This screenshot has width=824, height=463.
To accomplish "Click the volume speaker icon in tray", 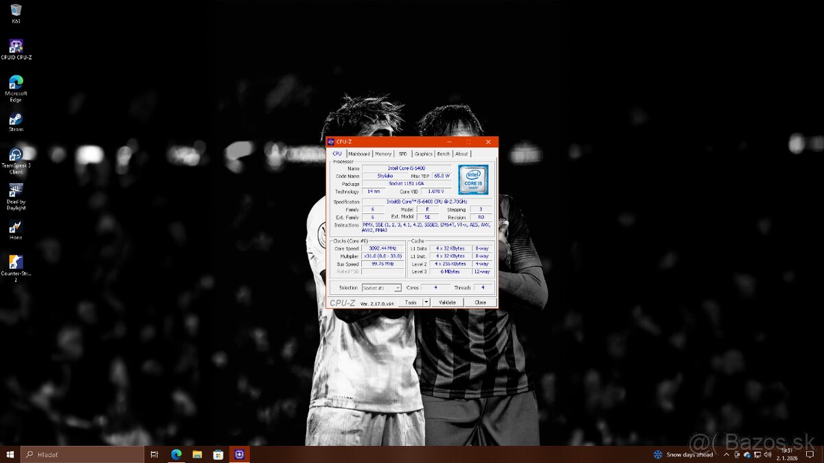I will pos(767,454).
